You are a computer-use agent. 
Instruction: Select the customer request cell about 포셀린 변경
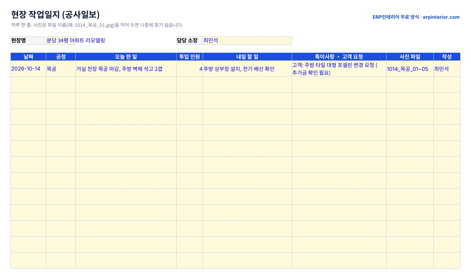[x=339, y=69]
